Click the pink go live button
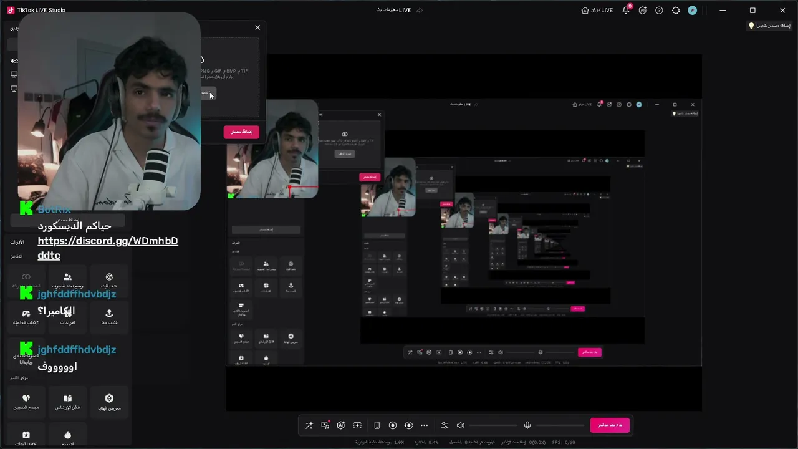Viewport: 798px width, 449px height. [610, 425]
